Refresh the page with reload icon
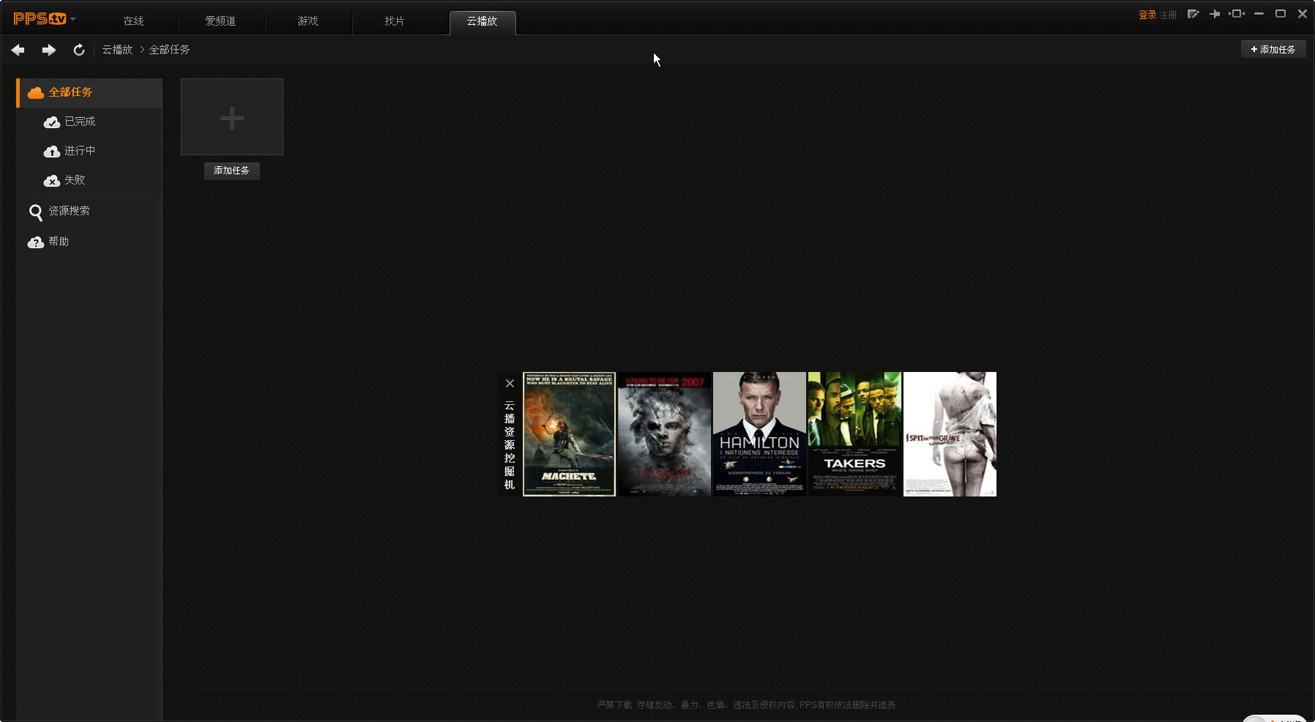Screen dimensions: 1315x722 click(x=78, y=50)
